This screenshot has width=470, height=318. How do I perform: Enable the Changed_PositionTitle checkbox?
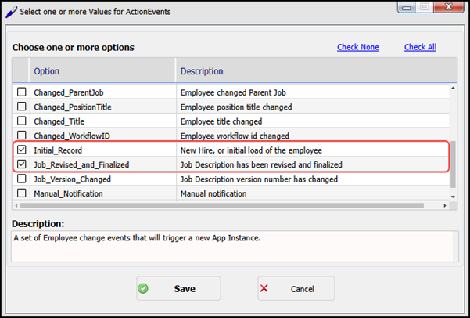click(22, 107)
